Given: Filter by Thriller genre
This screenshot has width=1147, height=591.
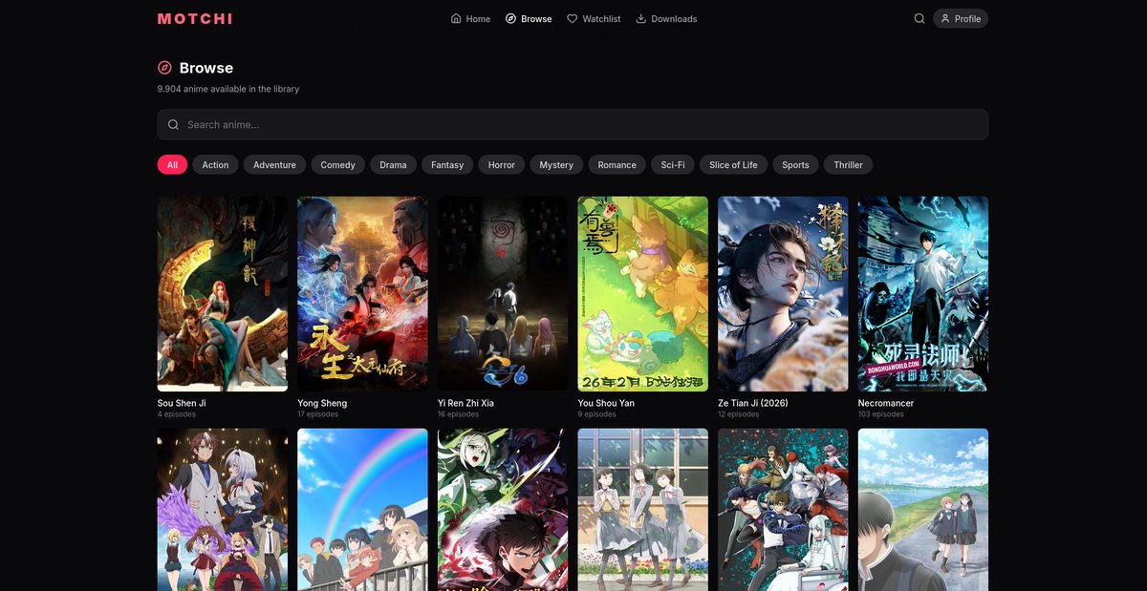Looking at the screenshot, I should 848,164.
